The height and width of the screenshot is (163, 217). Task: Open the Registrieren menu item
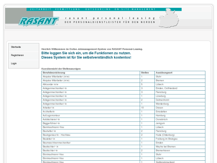[x=24, y=55]
